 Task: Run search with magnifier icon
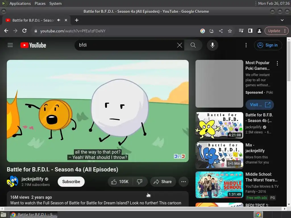point(193,45)
